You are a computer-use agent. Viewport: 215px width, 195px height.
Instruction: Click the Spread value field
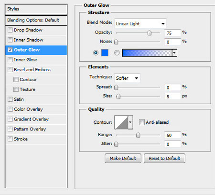pyautogui.click(x=172, y=87)
